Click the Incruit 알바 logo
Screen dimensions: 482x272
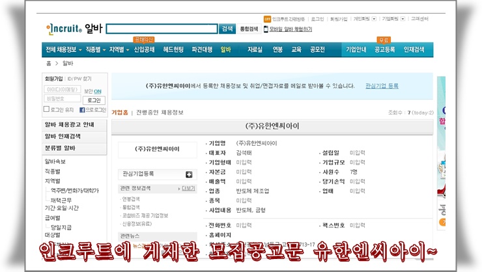[74, 29]
